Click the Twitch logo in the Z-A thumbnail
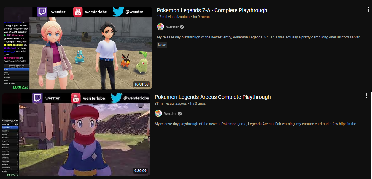This screenshot has height=179, width=372. 42,12
